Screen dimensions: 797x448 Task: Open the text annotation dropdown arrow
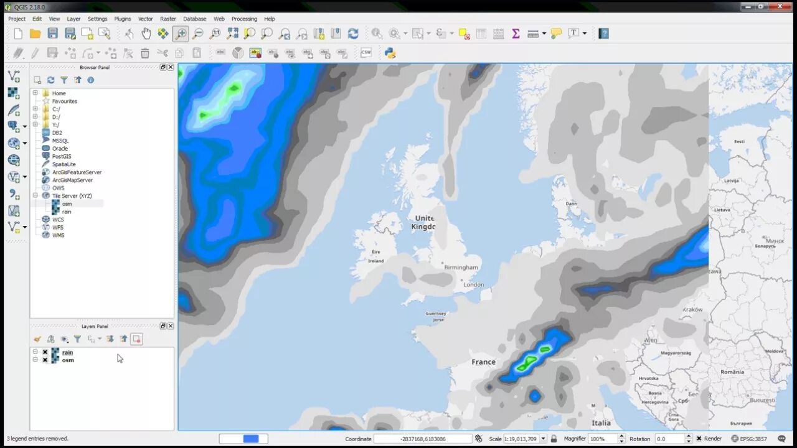[x=585, y=34]
